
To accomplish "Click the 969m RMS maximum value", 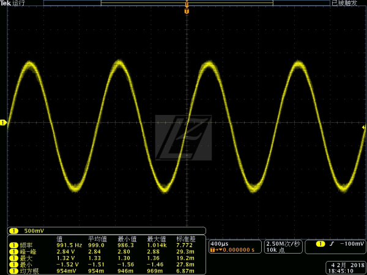I will pyautogui.click(x=155, y=271).
